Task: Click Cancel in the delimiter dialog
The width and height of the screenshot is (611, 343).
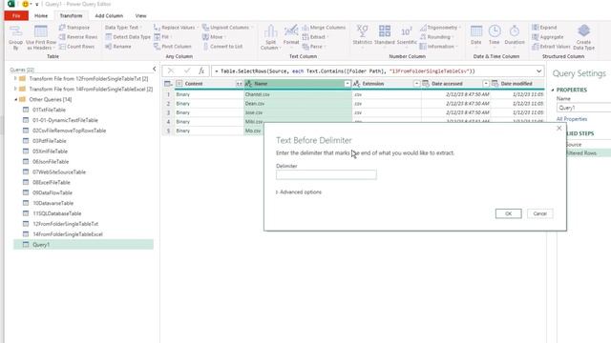Action: 539,213
